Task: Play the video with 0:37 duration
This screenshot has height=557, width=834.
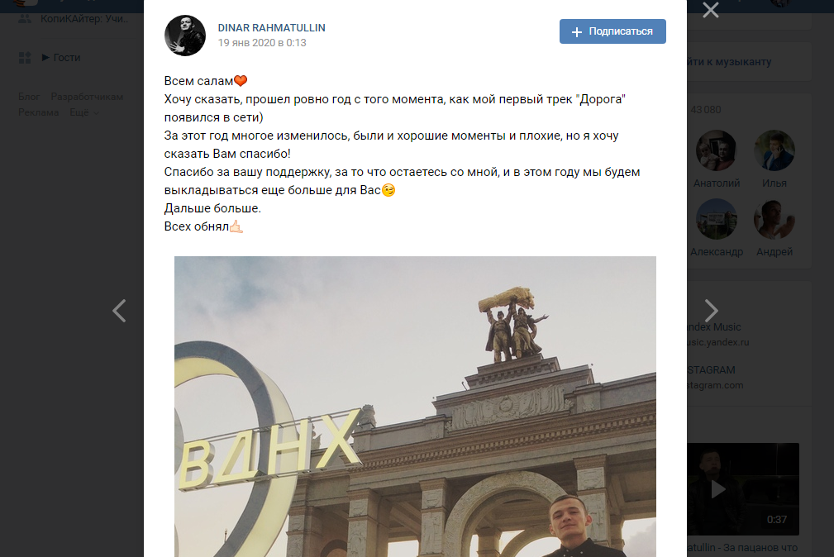Action: (743, 489)
